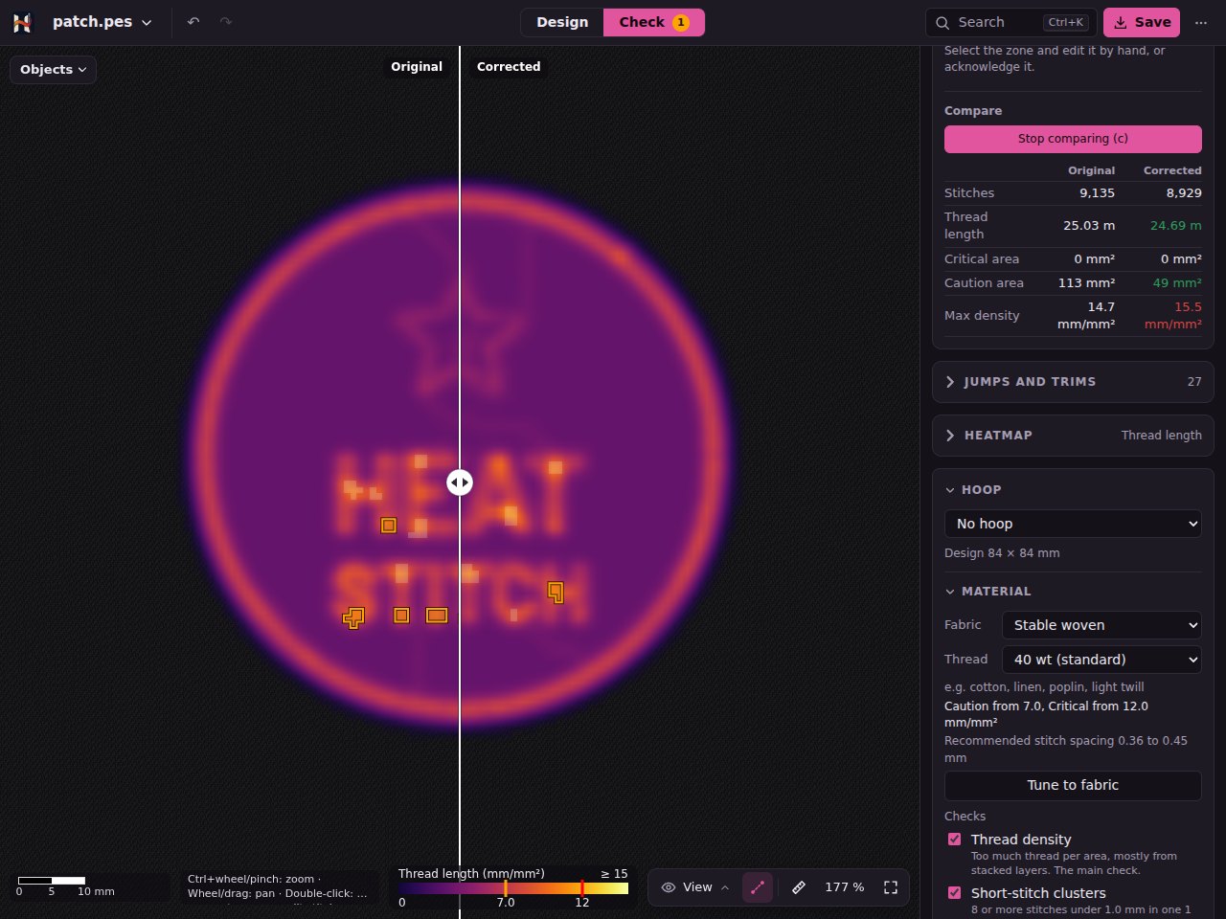Viewport: 1226px width, 919px height.
Task: Select the ruler measure tool
Action: click(x=799, y=887)
